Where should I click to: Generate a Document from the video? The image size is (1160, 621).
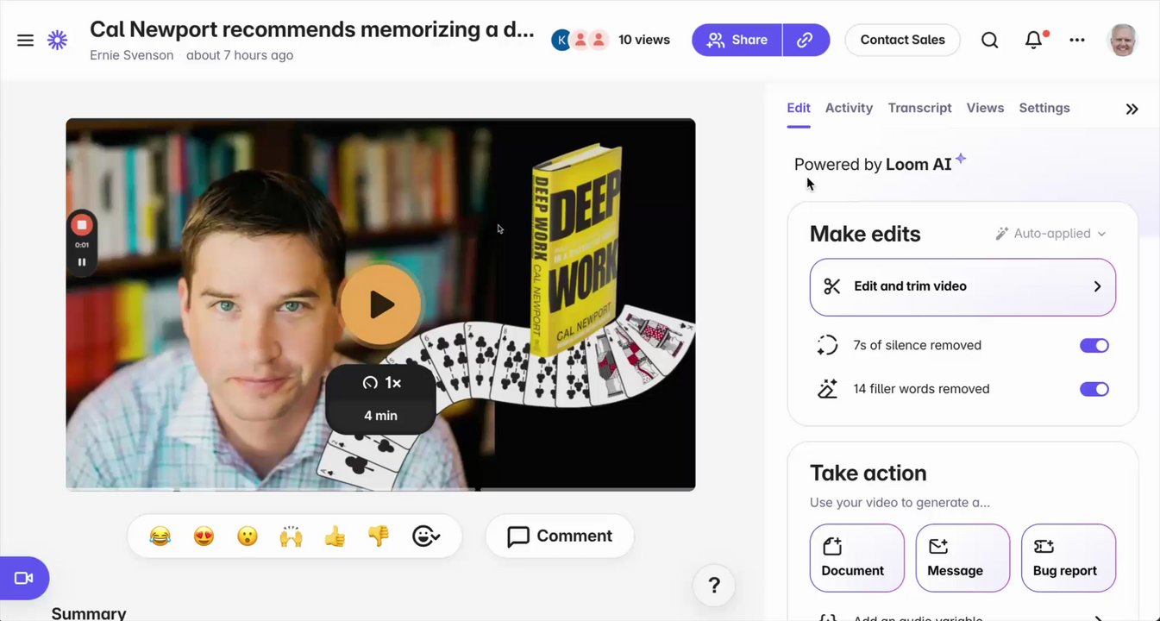(857, 558)
